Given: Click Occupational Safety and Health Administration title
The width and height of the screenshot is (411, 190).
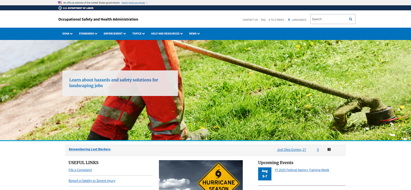Looking at the screenshot, I should 98,19.
